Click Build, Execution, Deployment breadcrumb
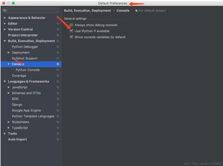 tap(87, 11)
